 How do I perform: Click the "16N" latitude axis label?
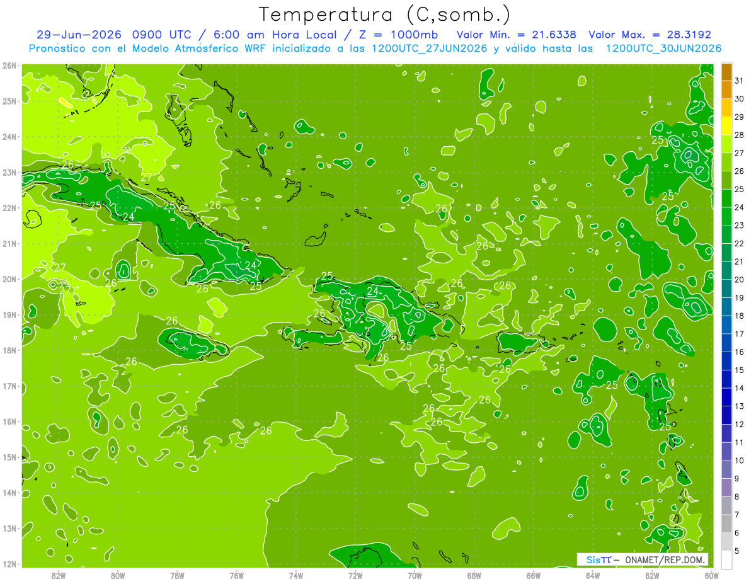point(9,421)
